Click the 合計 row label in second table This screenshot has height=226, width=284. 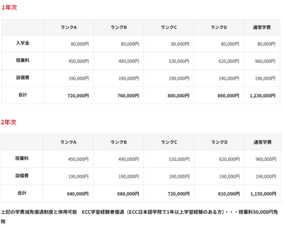coord(22,193)
